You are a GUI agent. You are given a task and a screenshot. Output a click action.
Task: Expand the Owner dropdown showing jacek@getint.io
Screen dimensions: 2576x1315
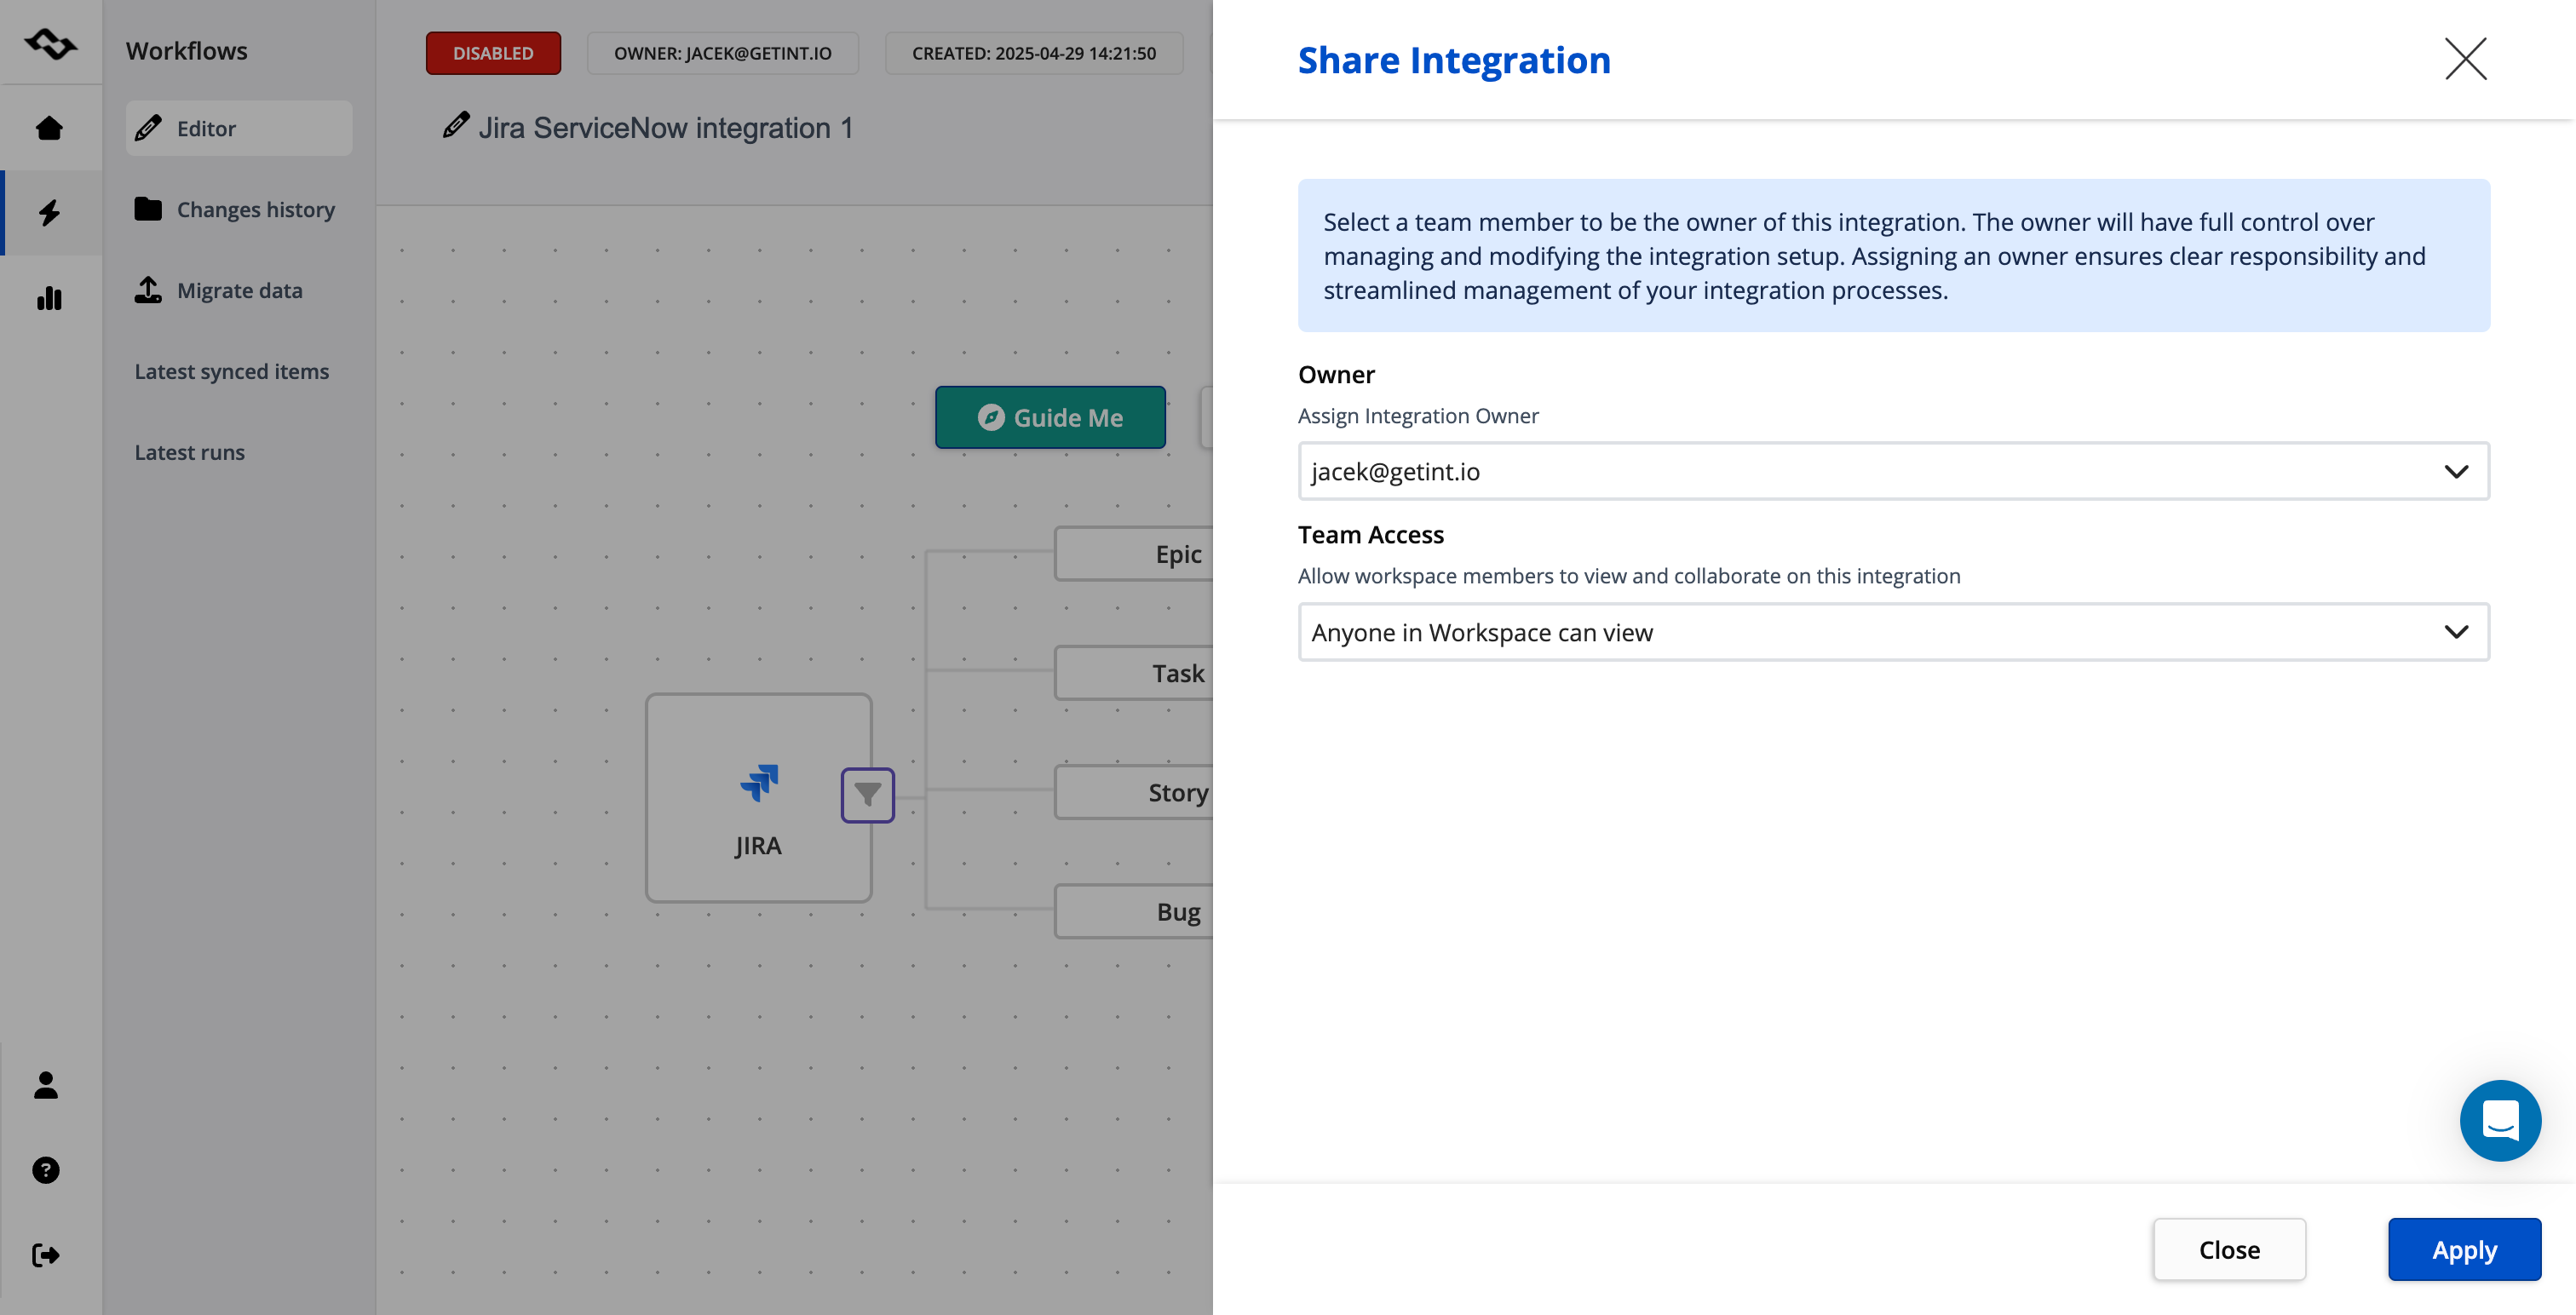[x=1893, y=471]
